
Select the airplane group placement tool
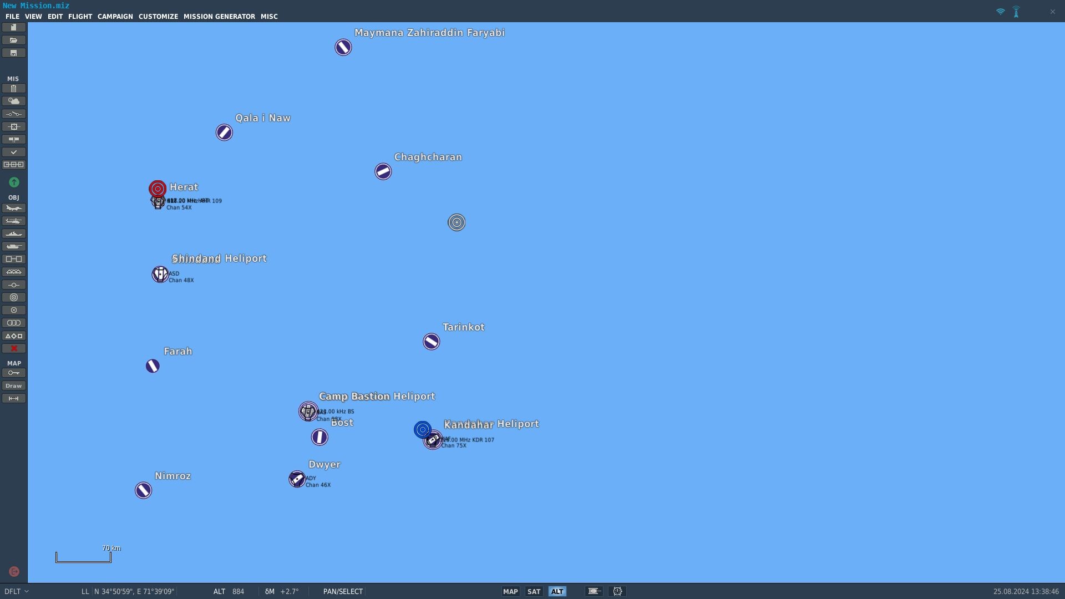coord(13,208)
